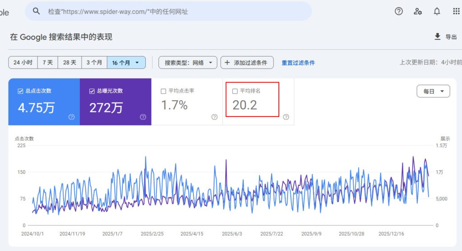Click help icon on 总点击次数 card
Screen dimensions: 462x251
(x=71, y=117)
